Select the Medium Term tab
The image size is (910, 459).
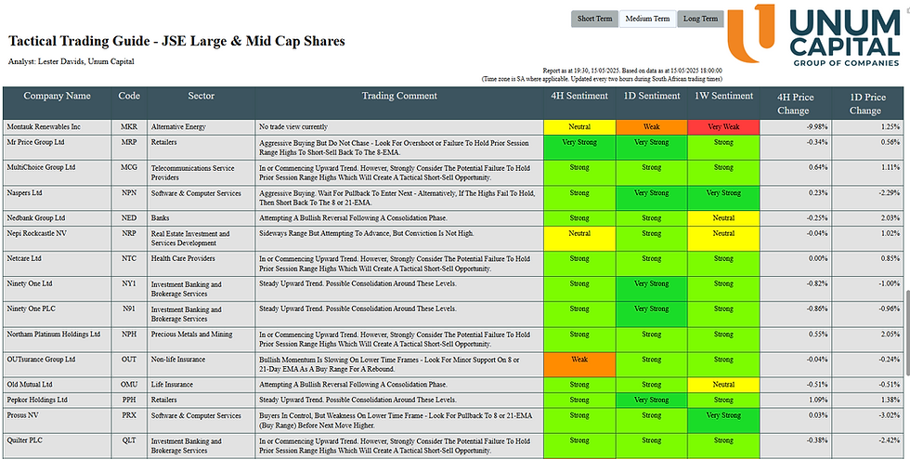[648, 19]
